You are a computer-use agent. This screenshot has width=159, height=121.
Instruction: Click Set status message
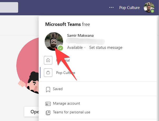coord(106,48)
